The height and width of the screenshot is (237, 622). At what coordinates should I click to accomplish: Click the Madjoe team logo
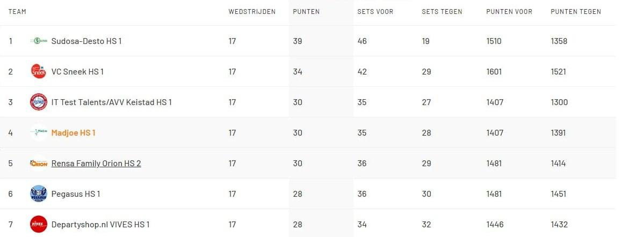pos(39,132)
